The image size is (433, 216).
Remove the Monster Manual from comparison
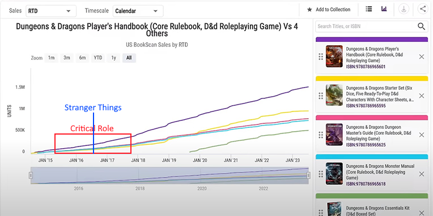422,174
